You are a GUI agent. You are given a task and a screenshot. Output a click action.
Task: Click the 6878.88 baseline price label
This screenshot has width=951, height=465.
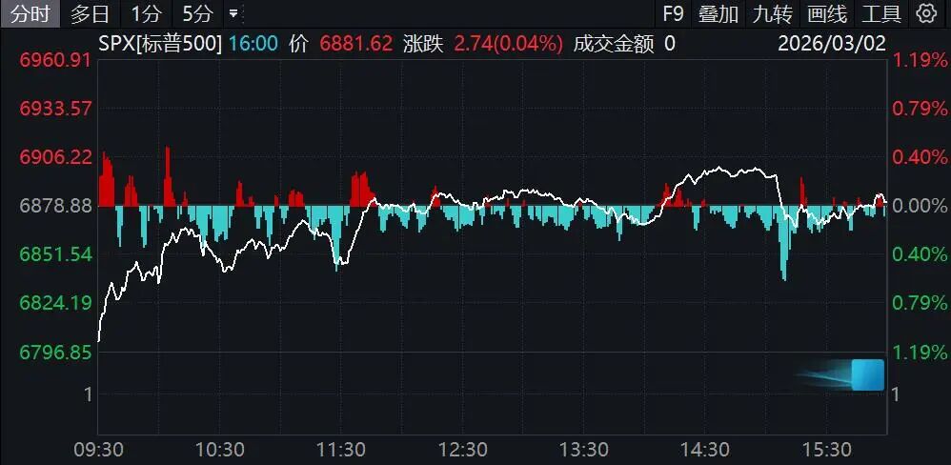55,206
